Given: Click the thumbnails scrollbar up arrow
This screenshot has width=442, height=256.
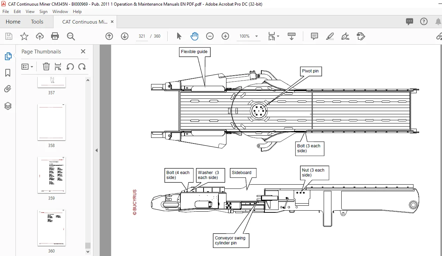Looking at the screenshot, I should click(x=88, y=81).
